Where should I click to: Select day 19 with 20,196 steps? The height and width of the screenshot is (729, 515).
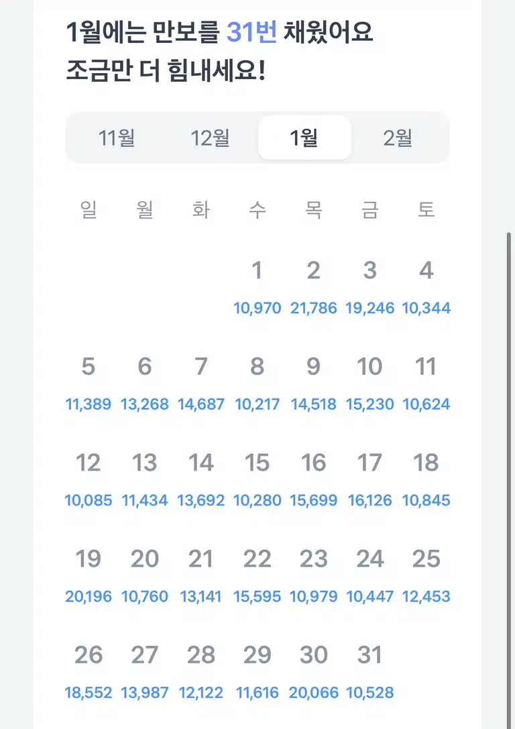[x=89, y=576]
